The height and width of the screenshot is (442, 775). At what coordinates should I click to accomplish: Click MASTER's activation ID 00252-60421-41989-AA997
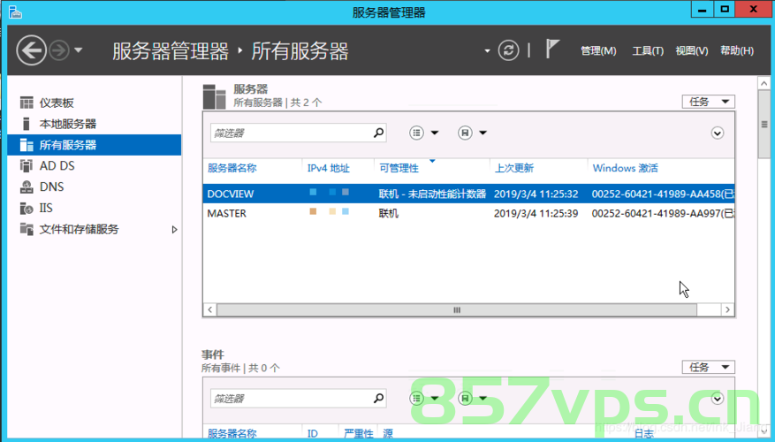(657, 213)
